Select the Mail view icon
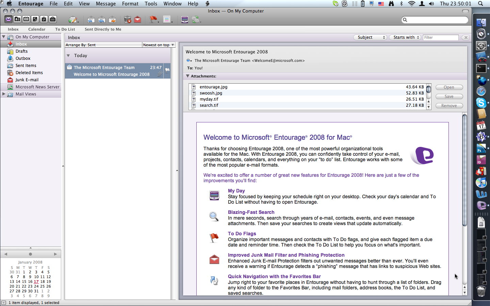Viewport: 490px width, 306px height. coord(9,19)
